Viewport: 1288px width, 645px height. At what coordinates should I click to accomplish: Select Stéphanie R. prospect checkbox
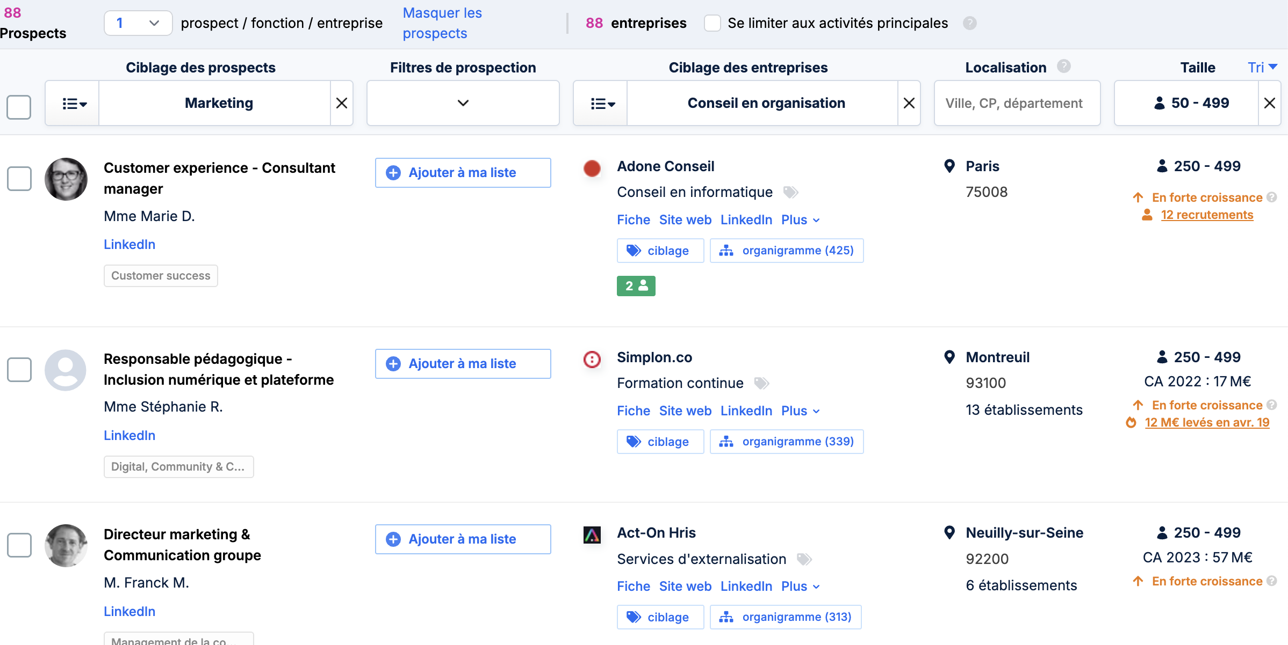click(19, 370)
